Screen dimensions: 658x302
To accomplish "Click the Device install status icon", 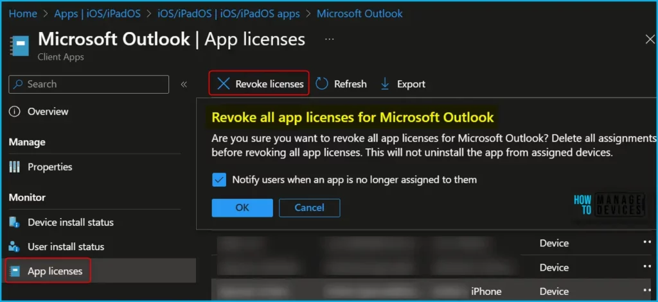I will coord(14,222).
